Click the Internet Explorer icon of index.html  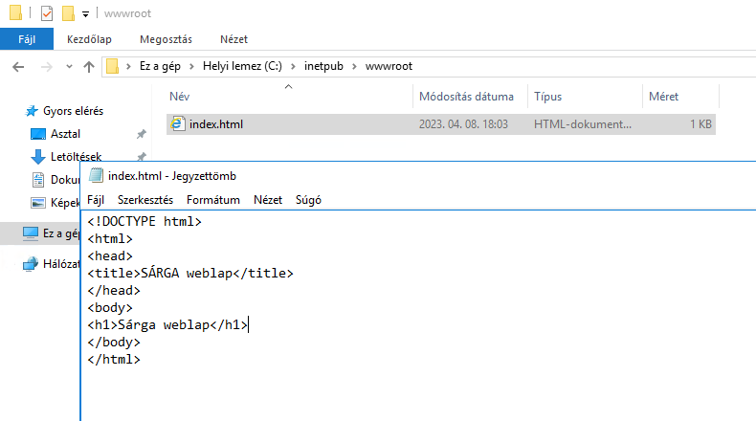point(176,124)
